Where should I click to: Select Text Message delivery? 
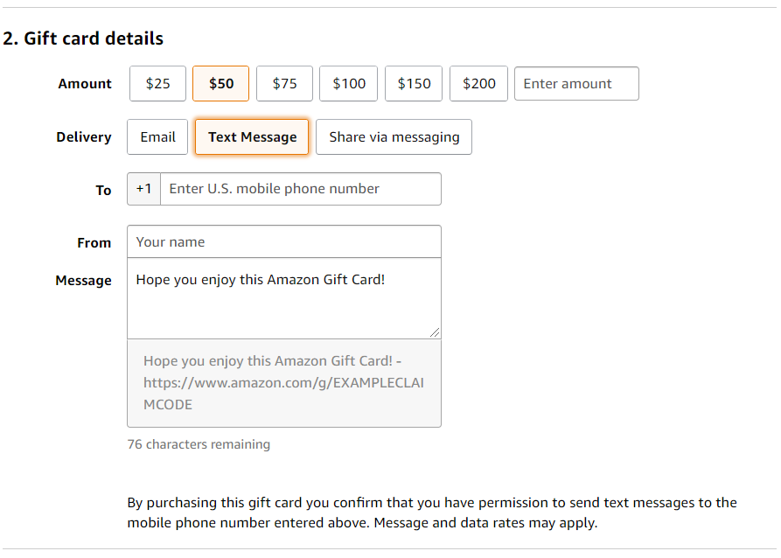[x=251, y=136]
